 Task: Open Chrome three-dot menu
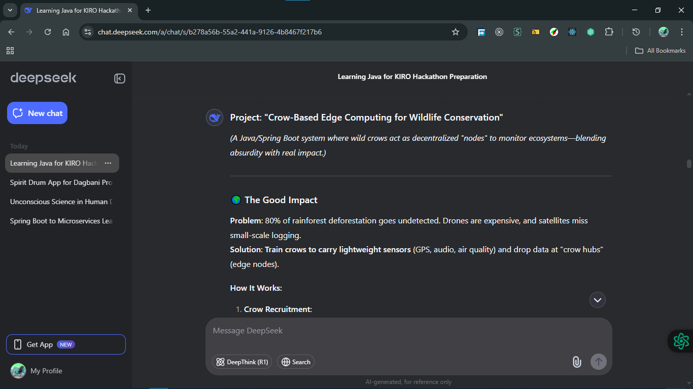click(682, 32)
